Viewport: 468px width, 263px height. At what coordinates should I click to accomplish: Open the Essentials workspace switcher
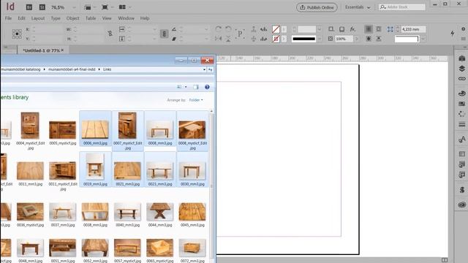(358, 7)
